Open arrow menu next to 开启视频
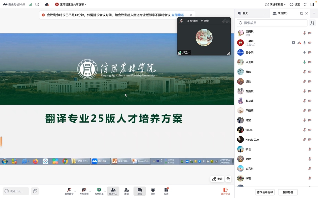 pyautogui.click(x=90, y=191)
